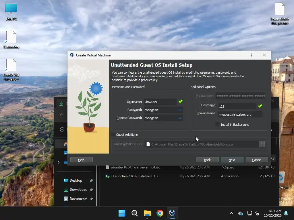
Task: Click the Guest Additions ISO file icon
Action: click(x=148, y=144)
